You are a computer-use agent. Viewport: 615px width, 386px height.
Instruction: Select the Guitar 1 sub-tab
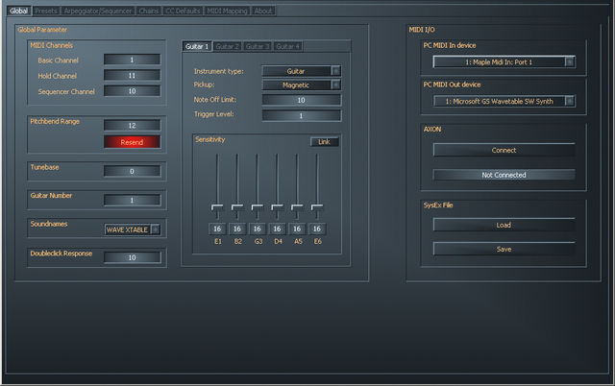197,47
